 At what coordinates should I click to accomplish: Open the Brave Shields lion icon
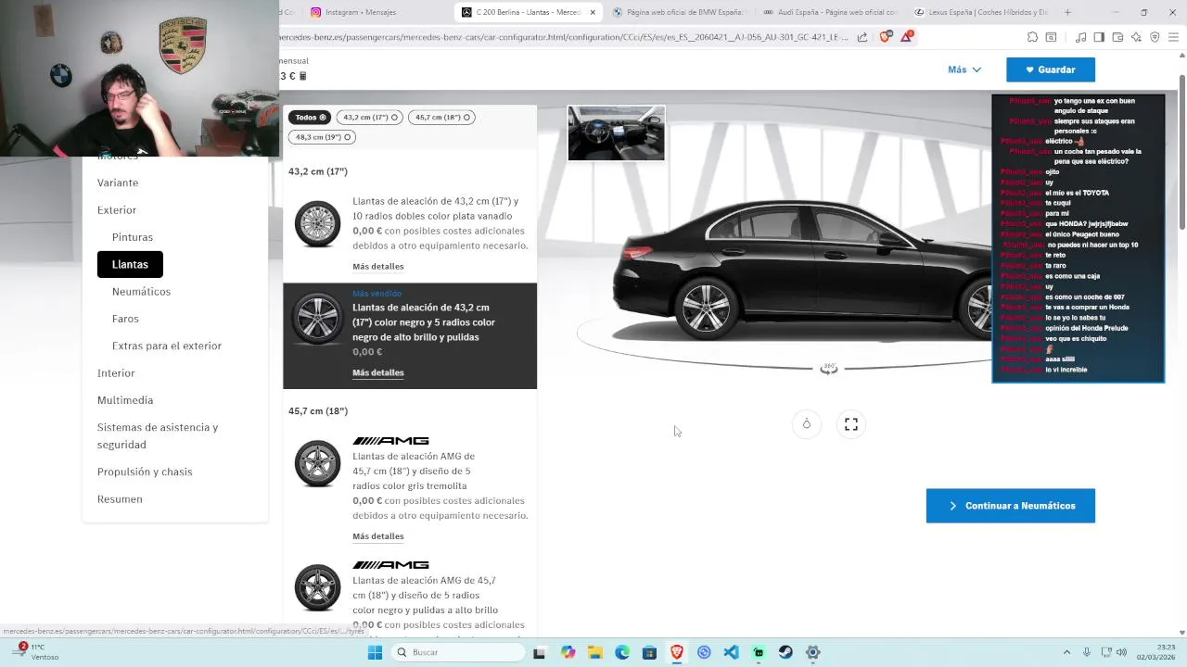885,37
